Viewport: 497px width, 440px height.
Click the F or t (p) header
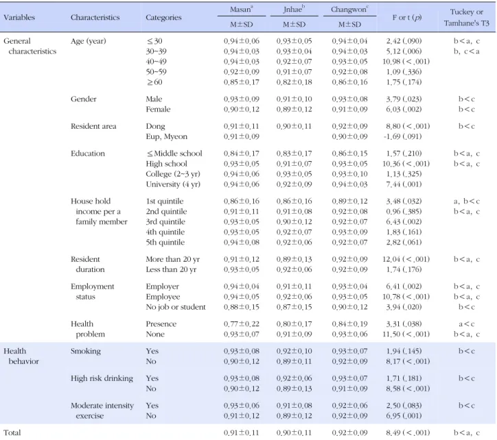(x=407, y=17)
